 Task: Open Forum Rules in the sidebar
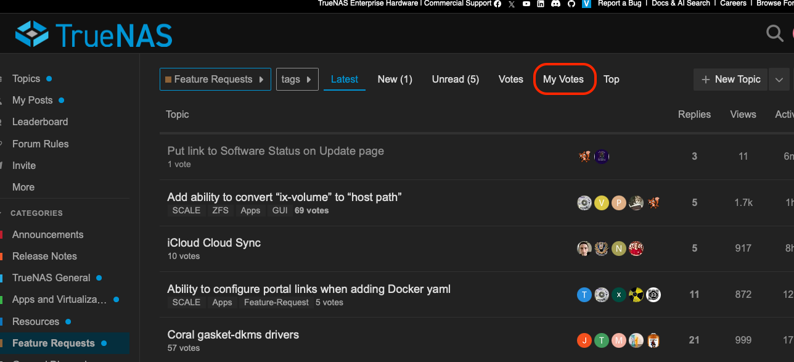pyautogui.click(x=41, y=144)
